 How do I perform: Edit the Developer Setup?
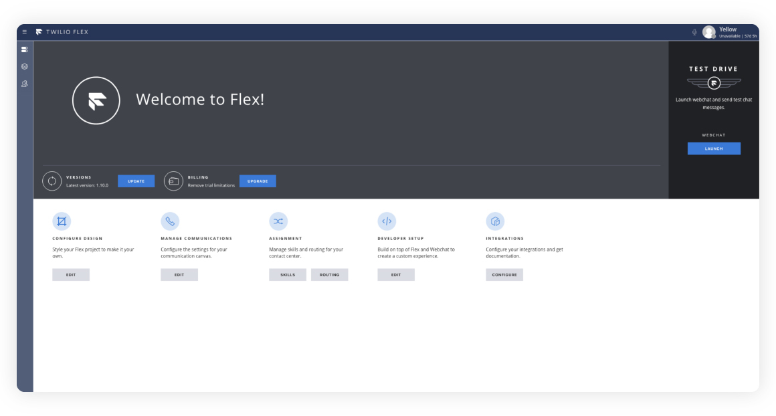[x=396, y=274]
